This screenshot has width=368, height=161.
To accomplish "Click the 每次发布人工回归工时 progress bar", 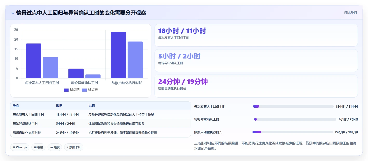I will click(293, 106).
